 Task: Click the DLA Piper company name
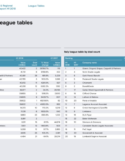click(x=87, y=115)
